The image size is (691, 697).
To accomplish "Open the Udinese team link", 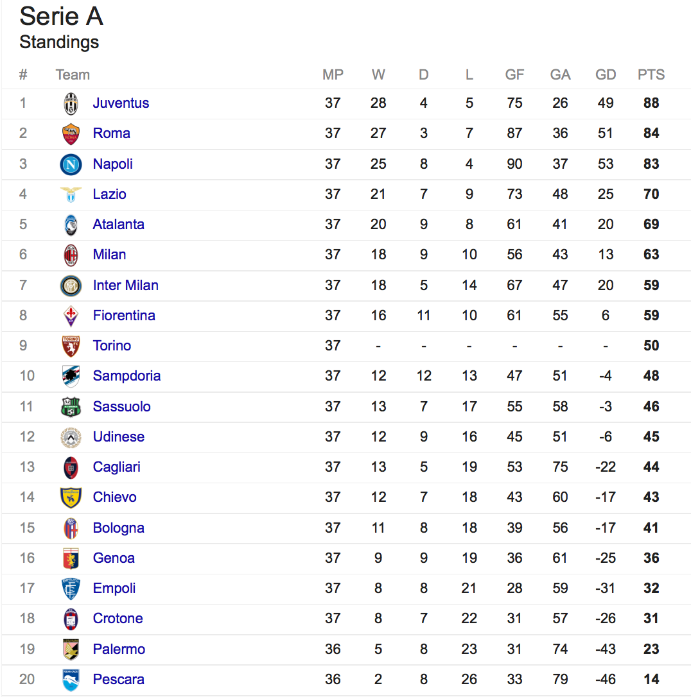I will pyautogui.click(x=118, y=437).
